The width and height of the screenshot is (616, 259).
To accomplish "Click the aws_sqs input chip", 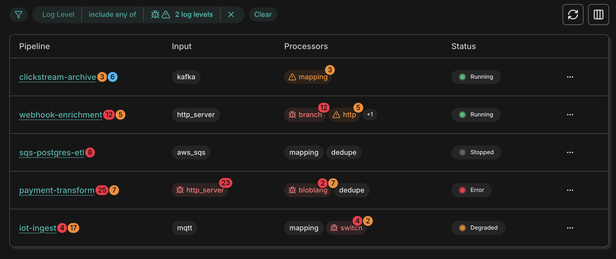I will click(x=191, y=152).
